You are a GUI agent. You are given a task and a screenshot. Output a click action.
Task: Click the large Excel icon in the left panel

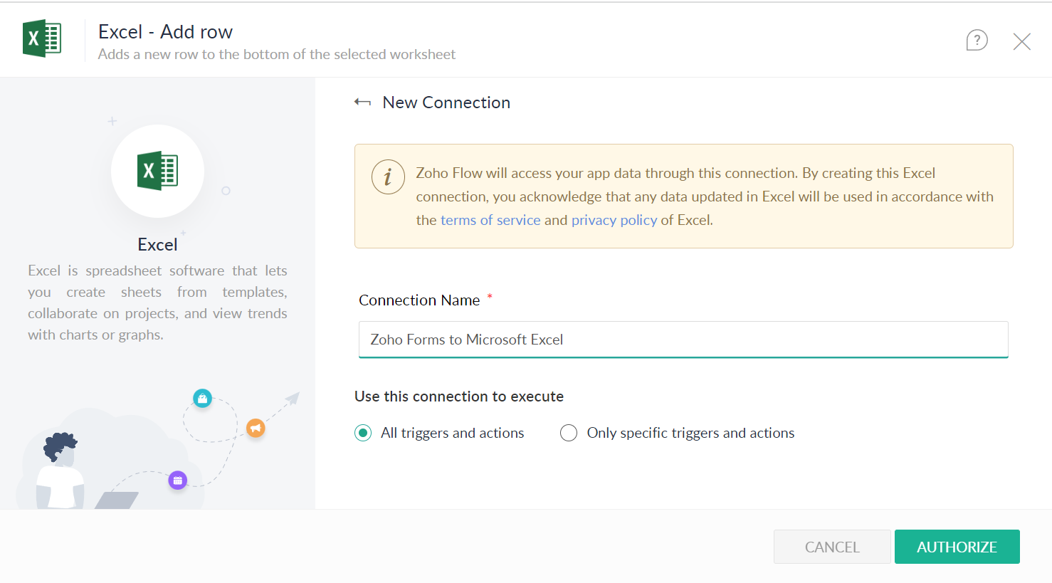(157, 171)
